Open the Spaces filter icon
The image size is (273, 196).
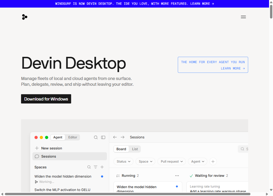tap(96, 167)
